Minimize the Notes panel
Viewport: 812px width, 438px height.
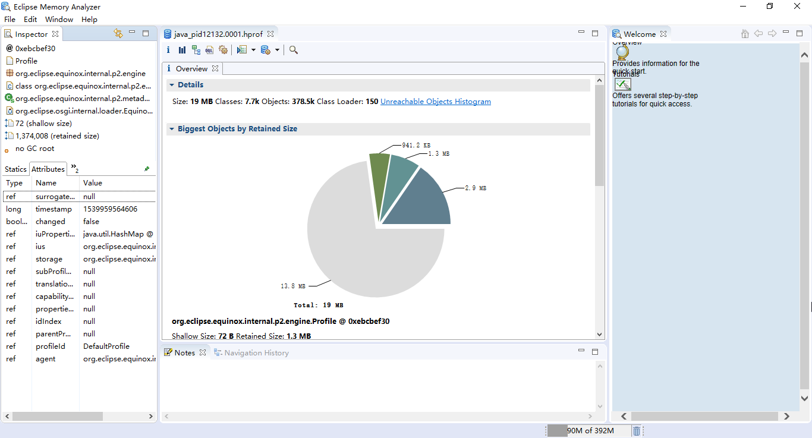[x=581, y=351]
